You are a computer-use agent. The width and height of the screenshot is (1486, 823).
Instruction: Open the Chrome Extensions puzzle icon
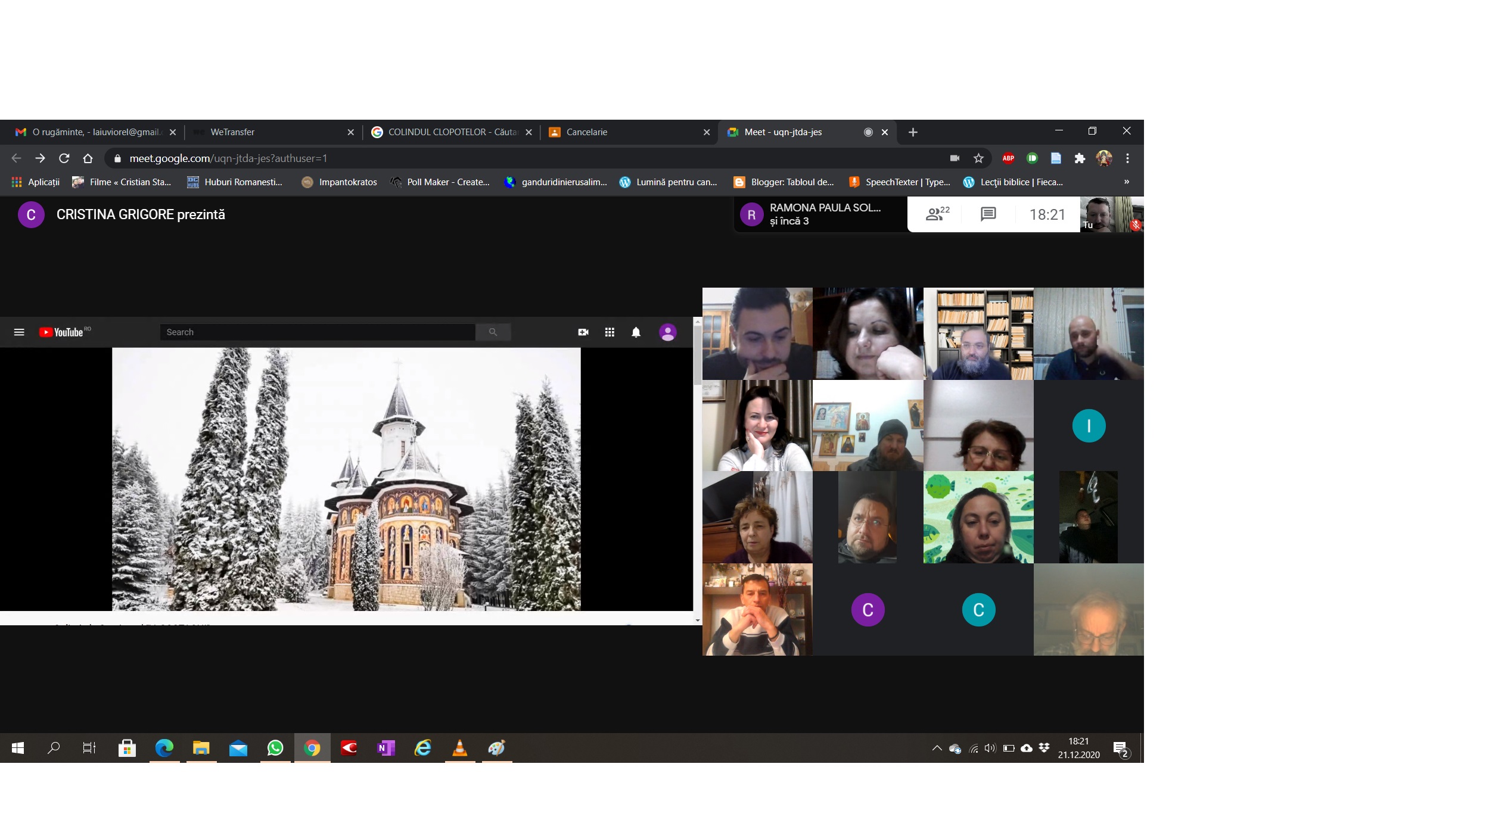1080,158
